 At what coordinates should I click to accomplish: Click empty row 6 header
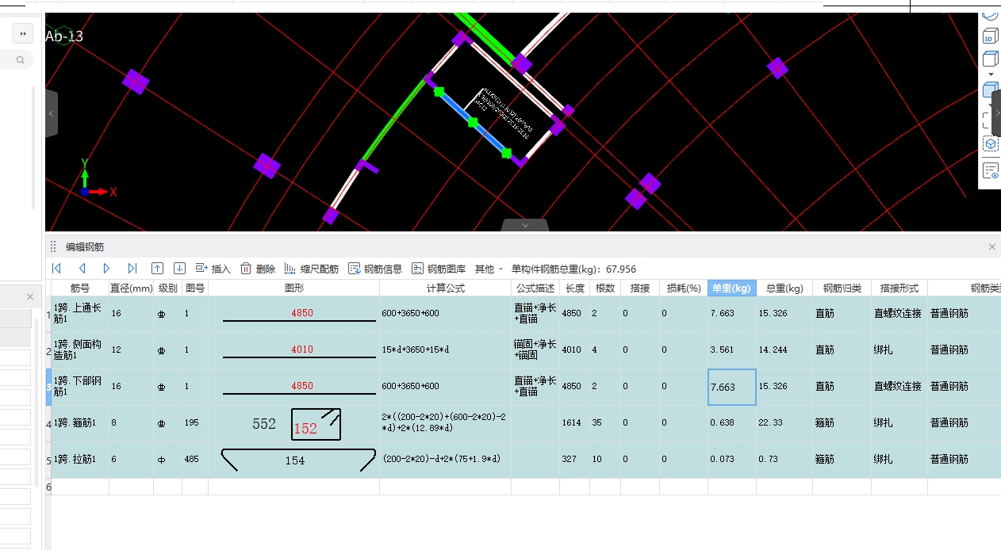[x=48, y=487]
